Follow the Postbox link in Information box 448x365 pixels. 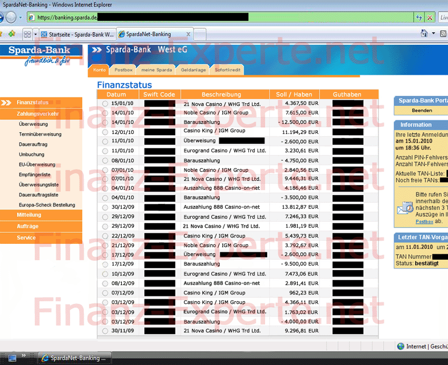click(x=424, y=222)
